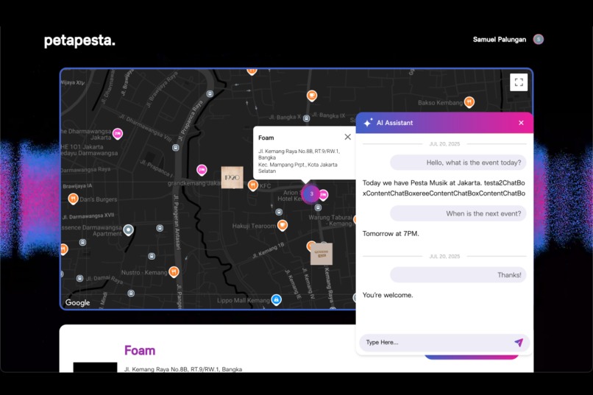Select The Dharmawangsa Jakarta hotel marker
This screenshot has width=593, height=395.
coord(118,133)
